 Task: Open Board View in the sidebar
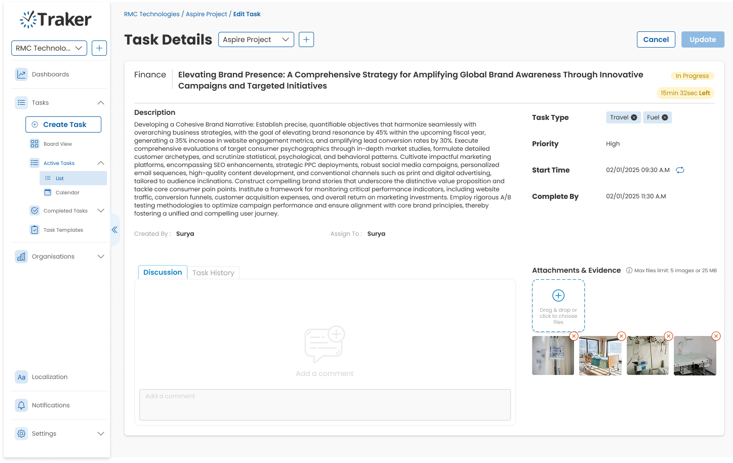point(58,144)
